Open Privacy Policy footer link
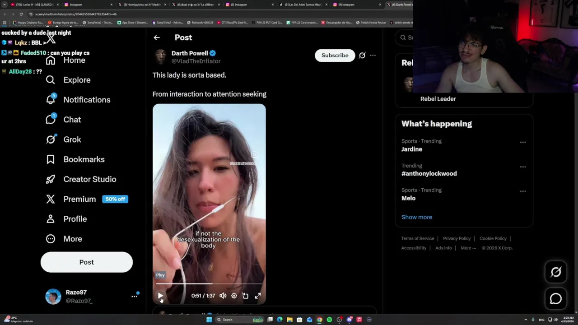This screenshot has width=578, height=325. [x=457, y=238]
